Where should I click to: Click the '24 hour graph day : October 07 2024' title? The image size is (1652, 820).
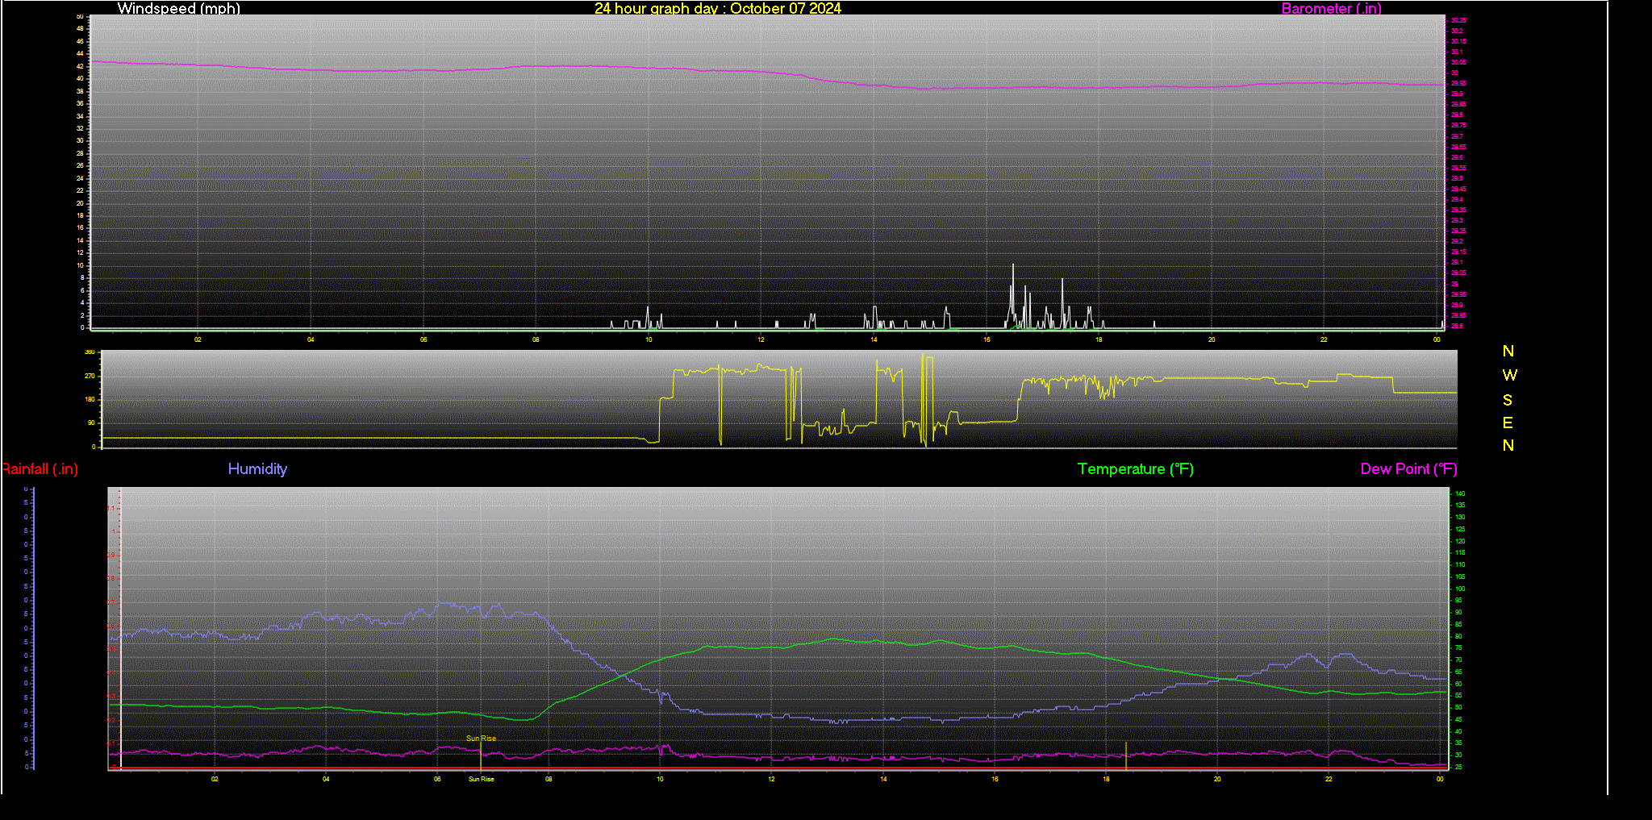718,8
